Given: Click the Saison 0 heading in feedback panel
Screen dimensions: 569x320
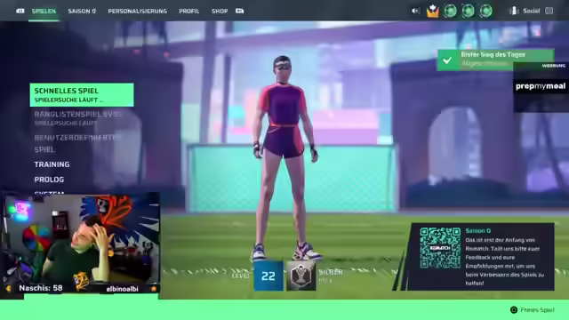Looking at the screenshot, I should [478, 231].
